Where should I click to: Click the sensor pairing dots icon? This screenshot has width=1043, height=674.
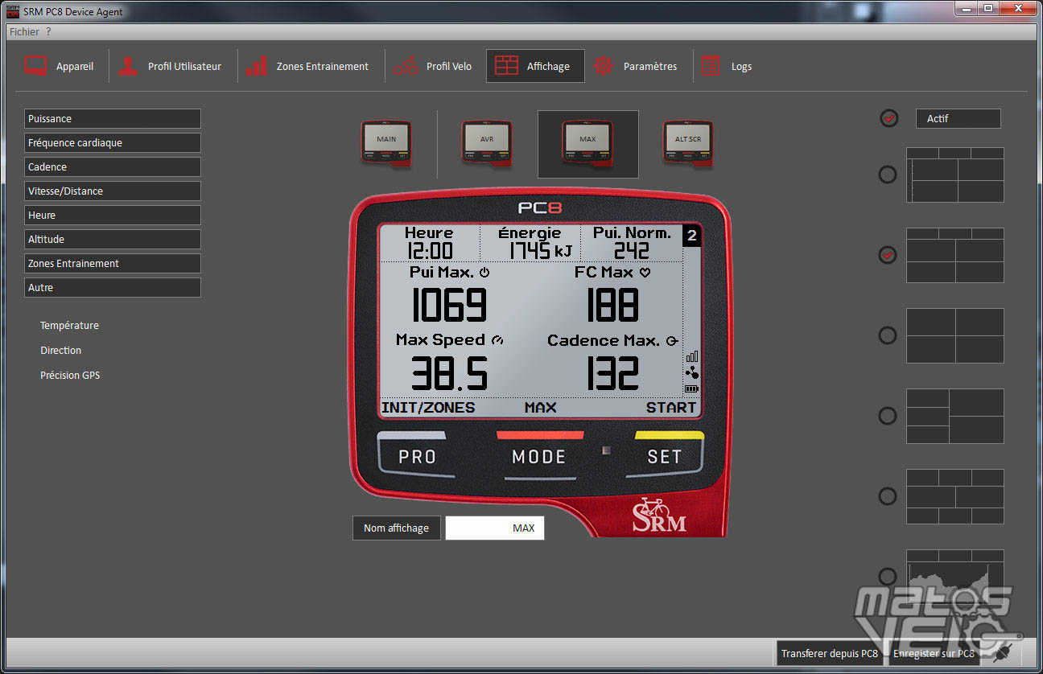point(692,373)
